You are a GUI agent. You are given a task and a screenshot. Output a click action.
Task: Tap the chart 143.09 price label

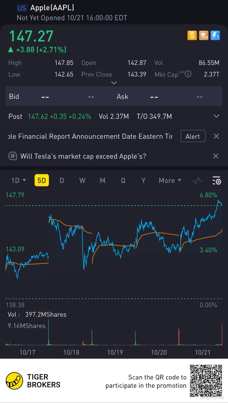pos(15,249)
